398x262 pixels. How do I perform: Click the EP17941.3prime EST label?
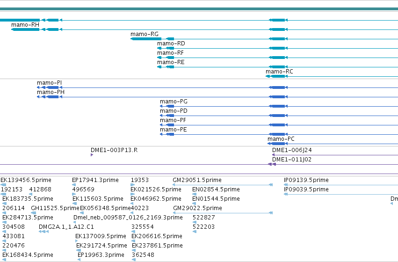[95, 180]
